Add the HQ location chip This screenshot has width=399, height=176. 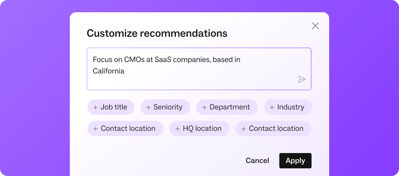199,129
